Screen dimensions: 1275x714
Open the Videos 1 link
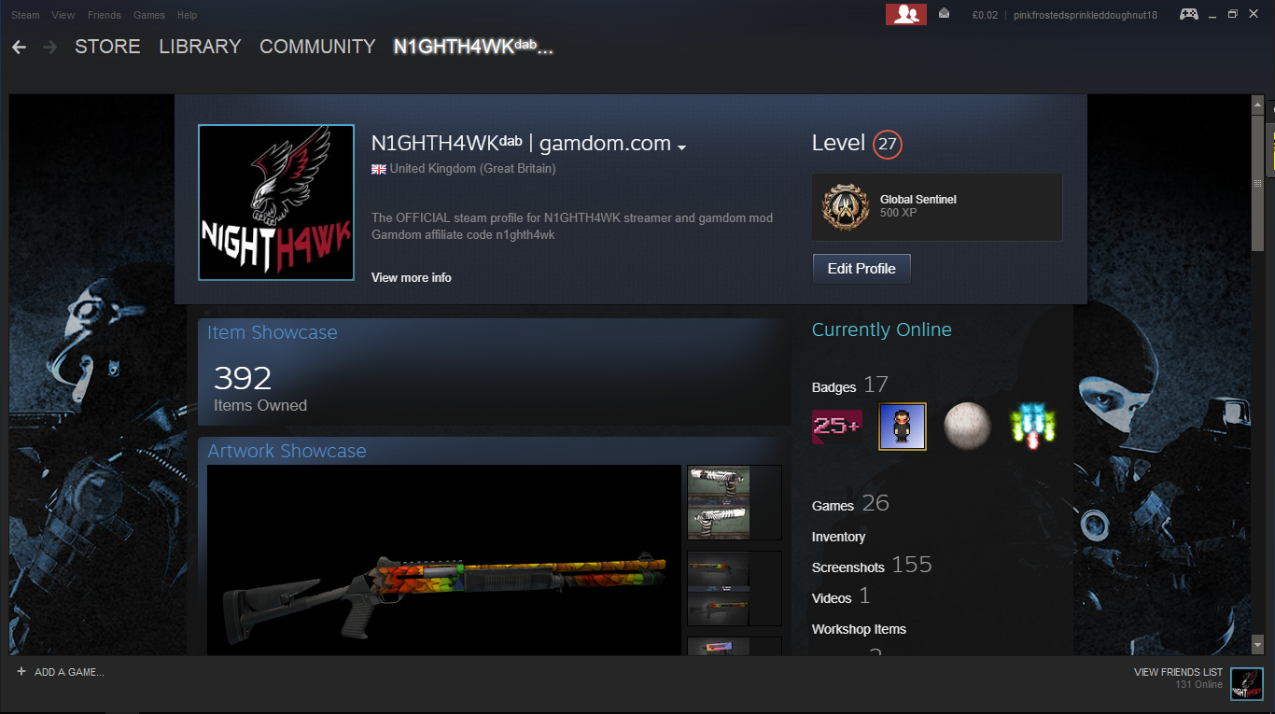pos(841,595)
